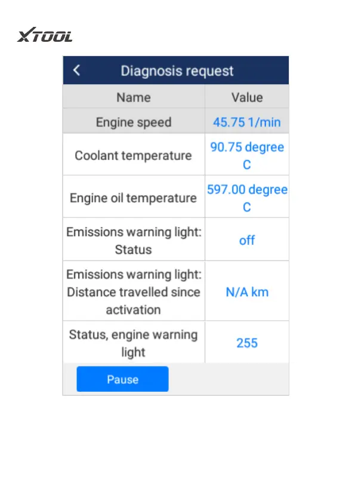Click the 255 value
Image resolution: width=352 pixels, height=498 pixels.
(x=247, y=343)
